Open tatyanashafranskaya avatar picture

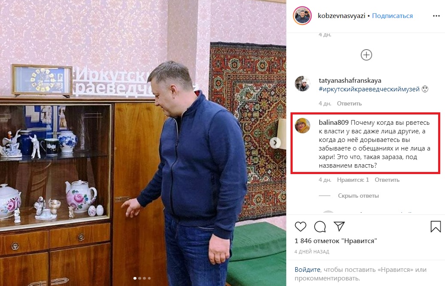pyautogui.click(x=302, y=84)
